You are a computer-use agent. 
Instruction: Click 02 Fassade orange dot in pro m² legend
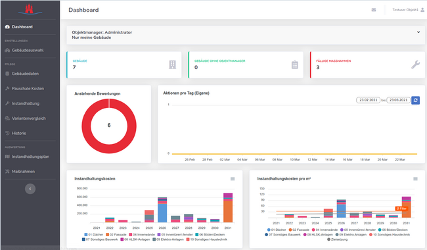[x=290, y=230]
